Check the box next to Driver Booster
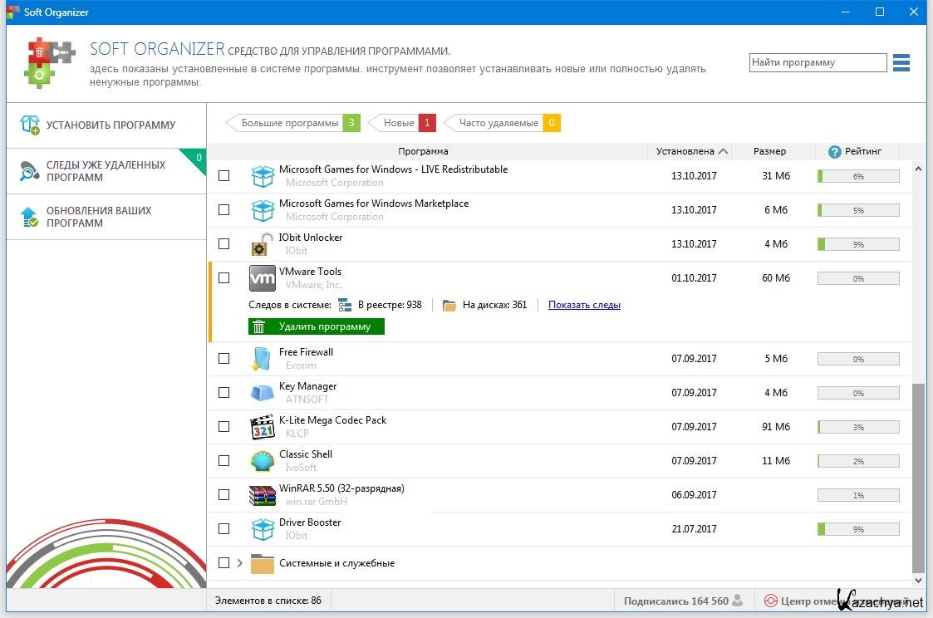933x618 pixels. pyautogui.click(x=223, y=528)
